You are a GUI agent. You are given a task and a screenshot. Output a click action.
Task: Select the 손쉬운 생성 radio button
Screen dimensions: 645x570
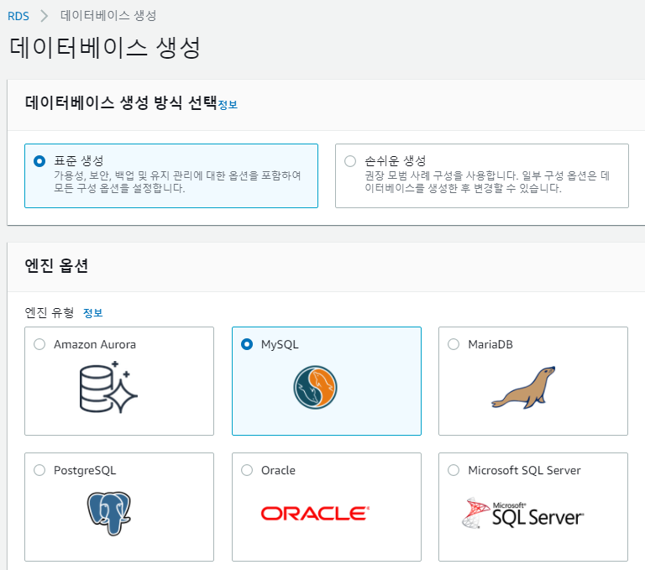pyautogui.click(x=350, y=161)
